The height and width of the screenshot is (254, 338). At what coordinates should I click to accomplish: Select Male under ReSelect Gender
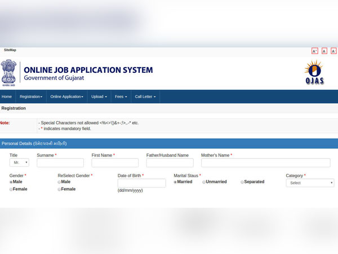point(59,182)
